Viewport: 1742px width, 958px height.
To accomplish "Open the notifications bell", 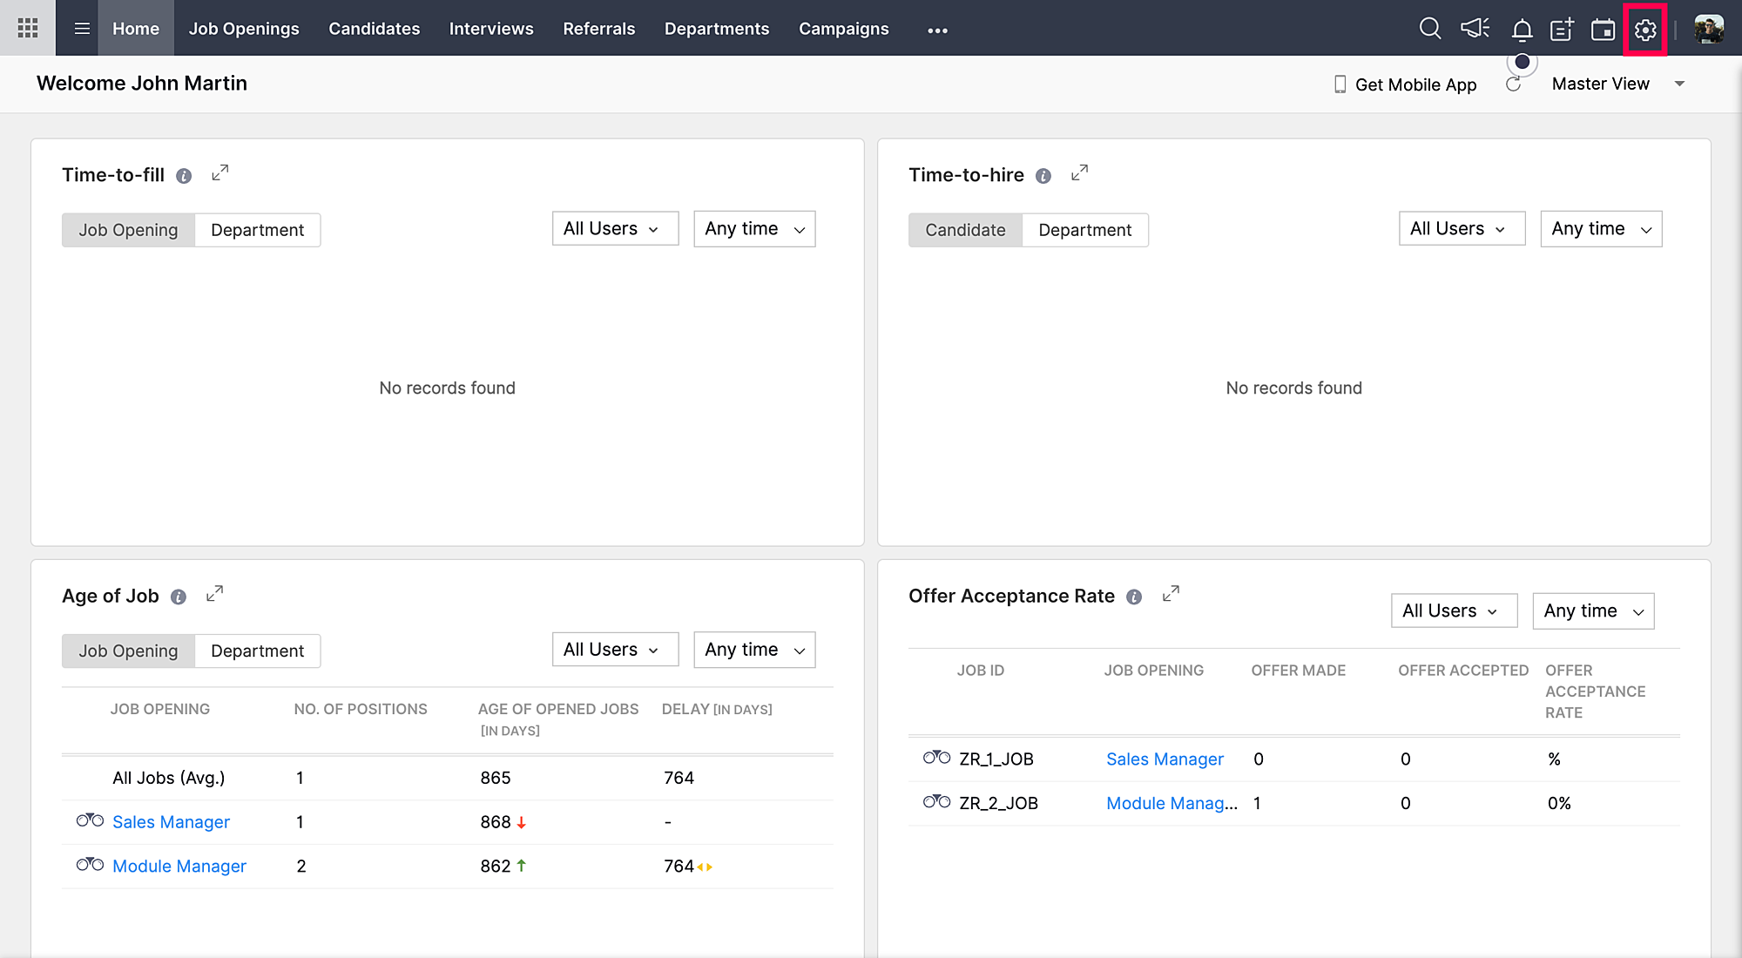I will [x=1522, y=30].
